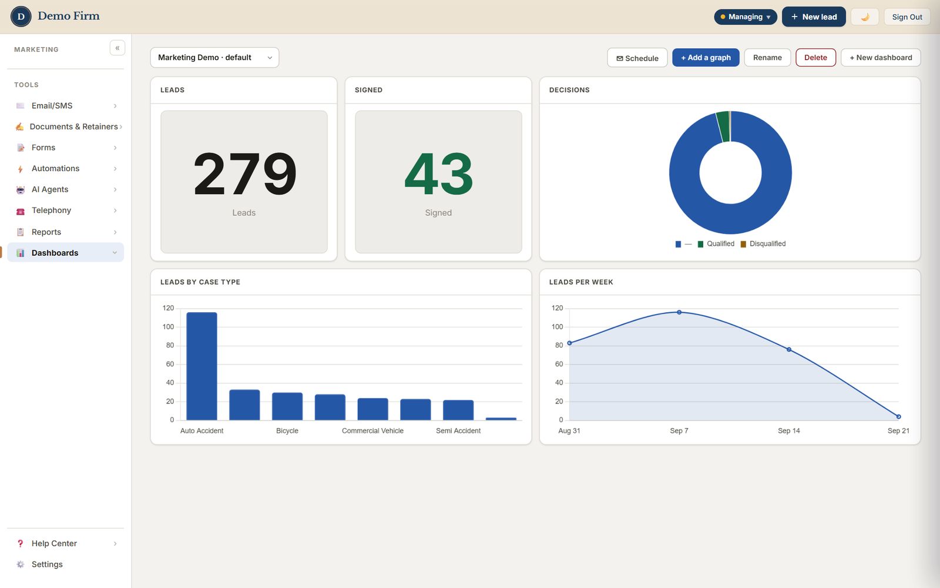
Task: Toggle the Disqualified legend entry
Action: coord(763,244)
